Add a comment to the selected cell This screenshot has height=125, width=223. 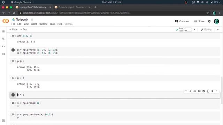pos(199,91)
